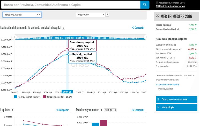Click help icon beside Evolución del precio title
This screenshot has width=200, height=126.
click(63, 28)
